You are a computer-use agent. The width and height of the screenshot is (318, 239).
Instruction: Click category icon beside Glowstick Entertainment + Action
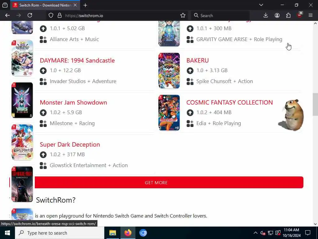point(43,166)
